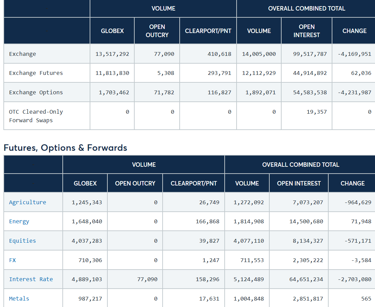Open the Energy link
Viewport: 375px width, 307px height.
[19, 222]
